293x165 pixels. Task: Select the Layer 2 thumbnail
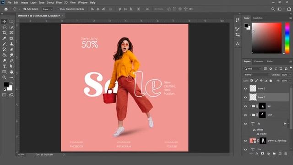tap(253, 88)
